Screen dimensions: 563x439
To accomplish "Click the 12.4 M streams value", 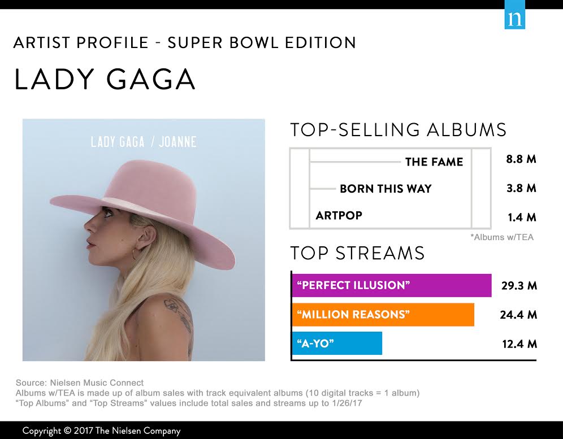I will (519, 344).
